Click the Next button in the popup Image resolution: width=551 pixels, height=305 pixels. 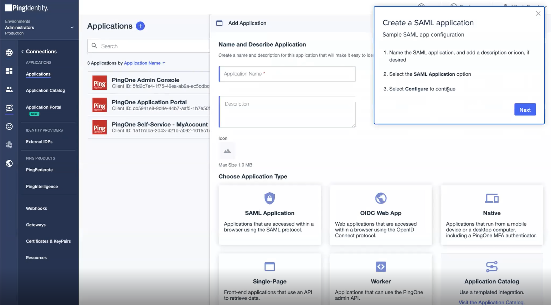(x=525, y=110)
